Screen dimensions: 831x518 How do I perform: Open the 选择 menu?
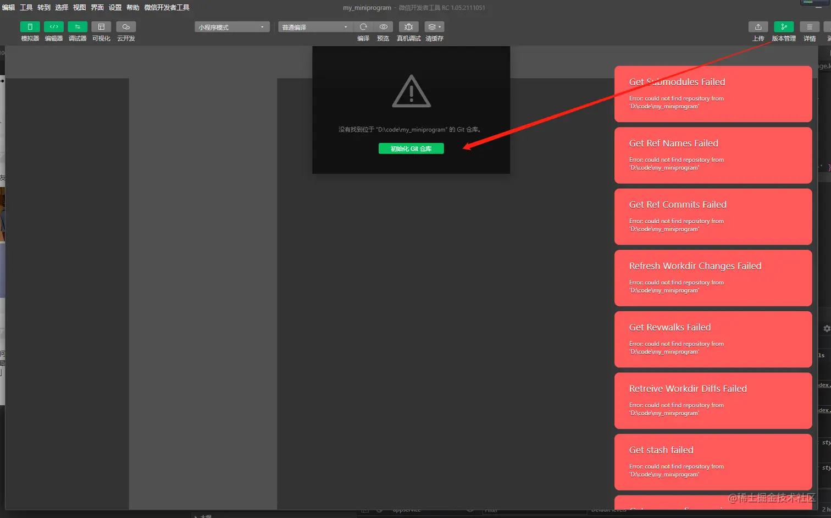point(62,8)
